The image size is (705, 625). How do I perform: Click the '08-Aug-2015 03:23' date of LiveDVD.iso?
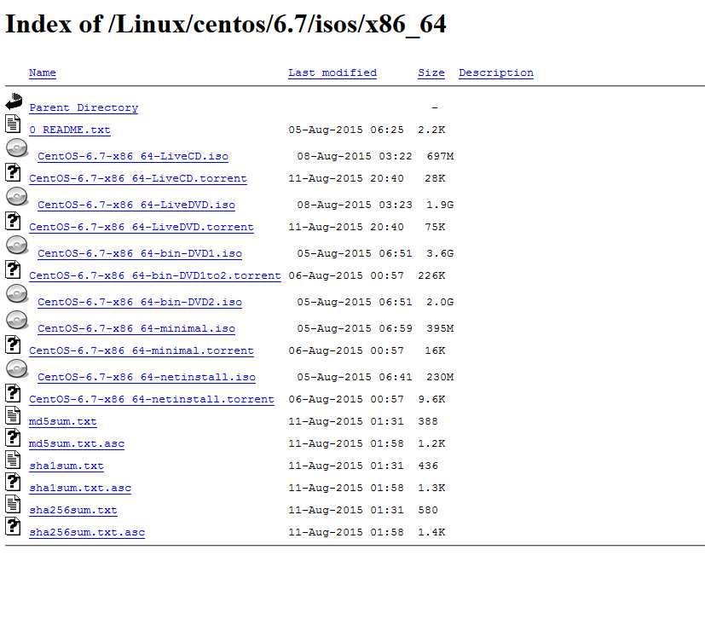click(355, 205)
